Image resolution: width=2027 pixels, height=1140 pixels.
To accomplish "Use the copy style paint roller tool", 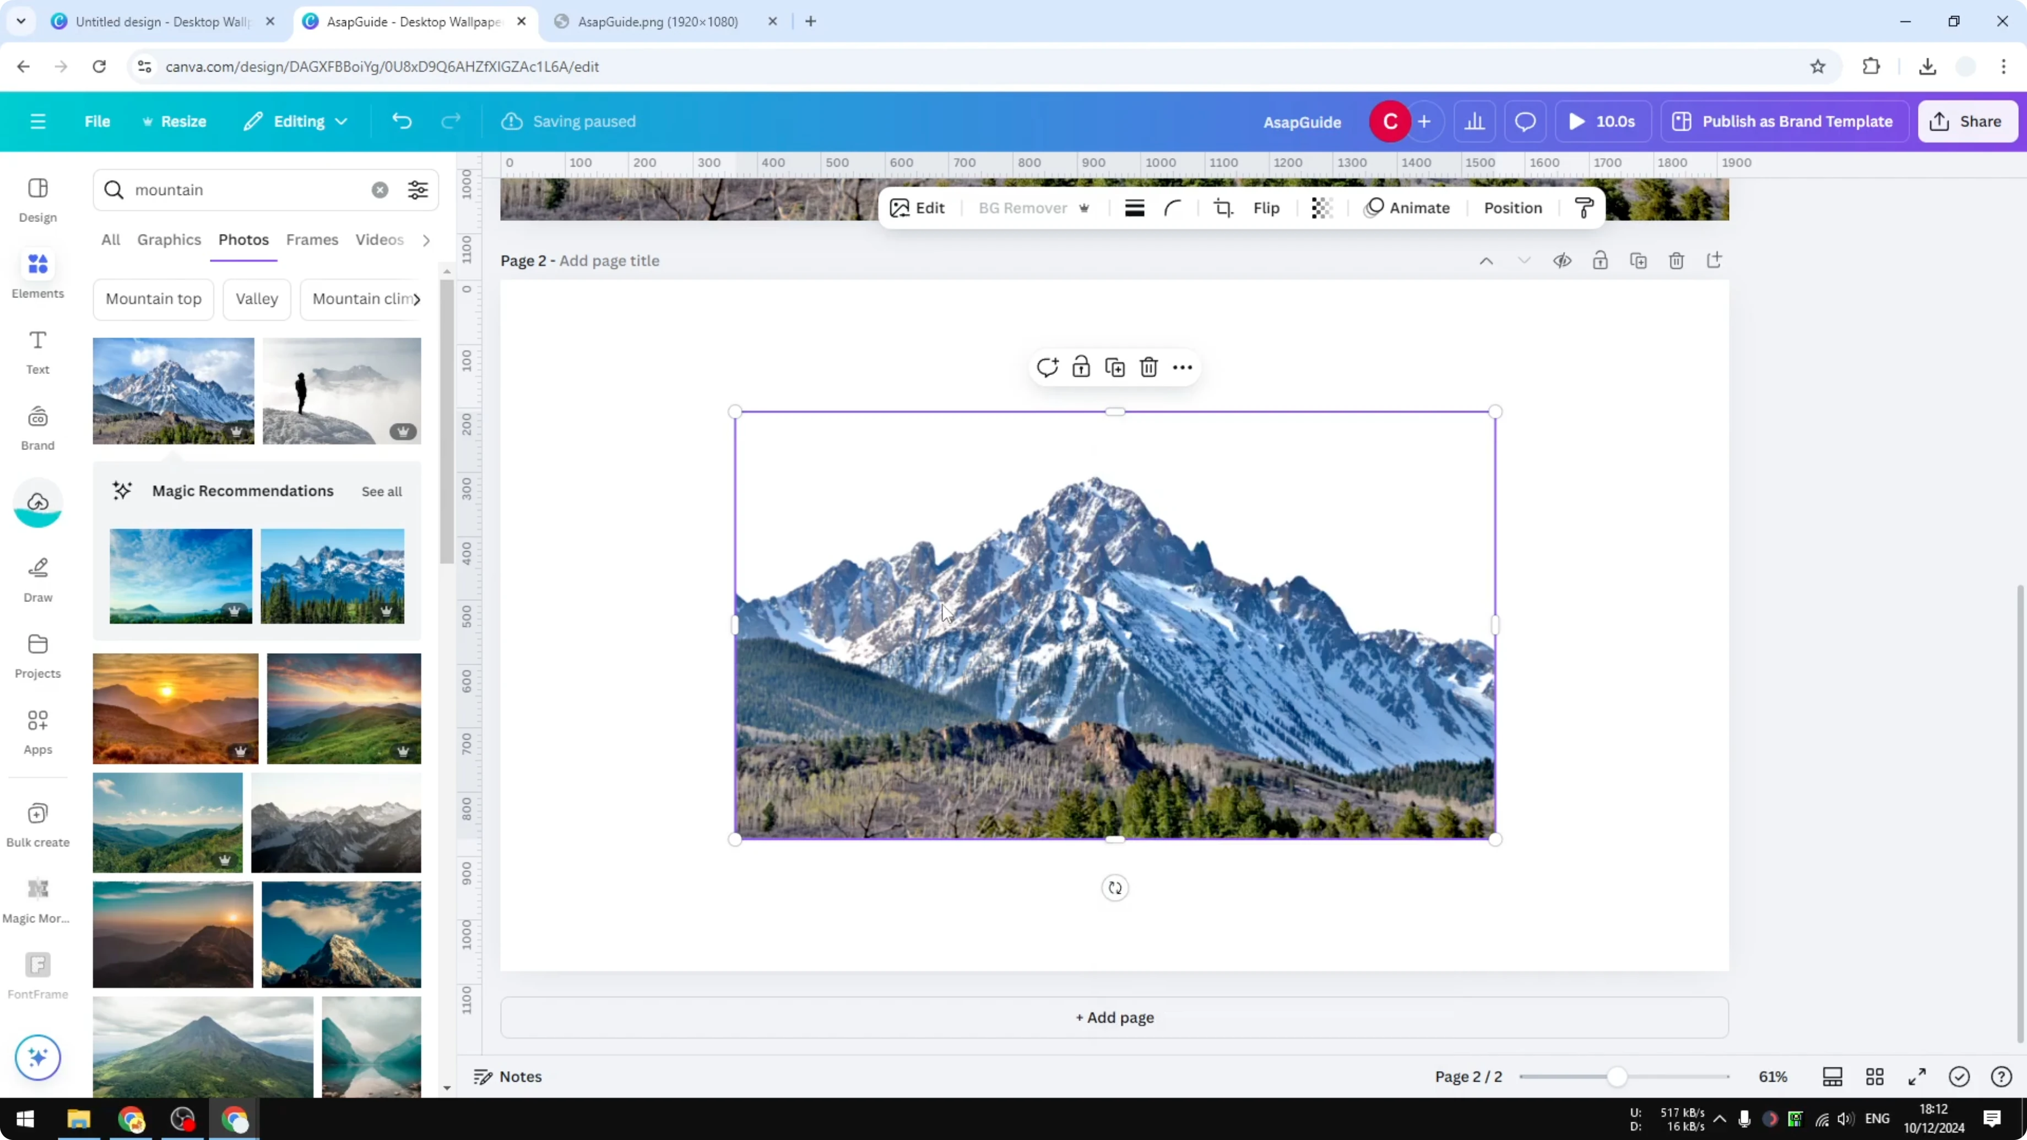I will [1584, 208].
